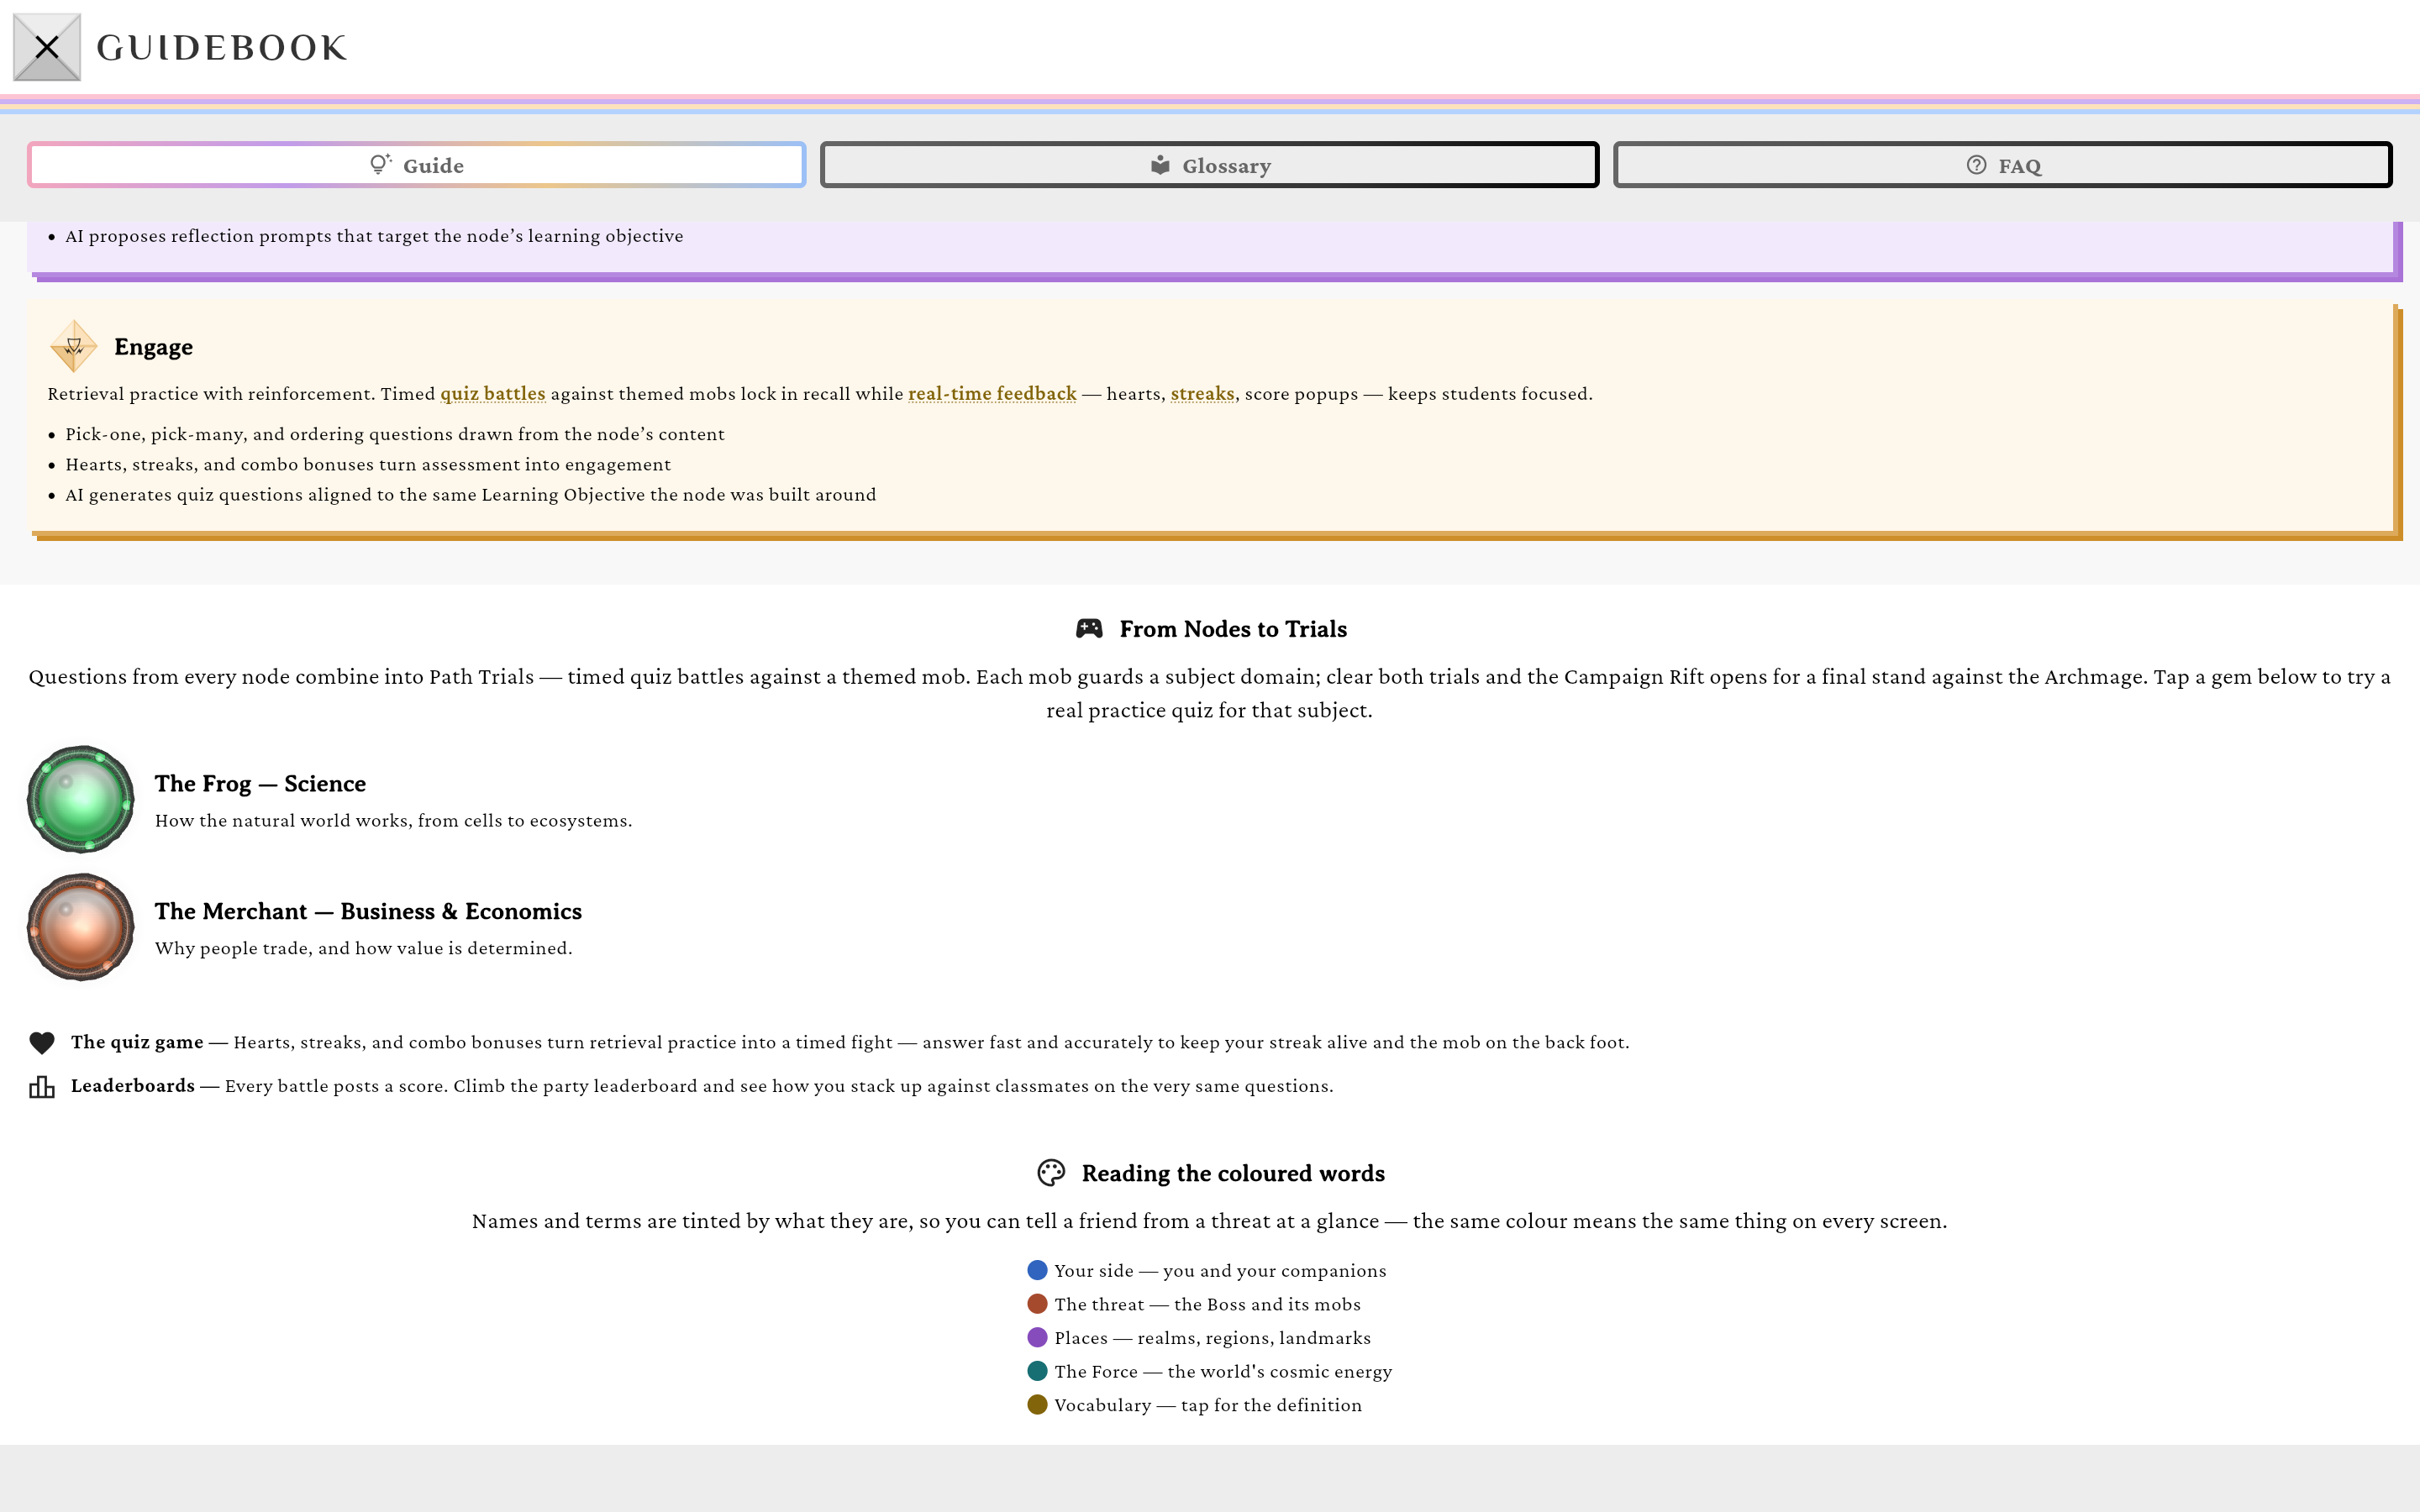Click 'Why people trade' description text

[x=363, y=949]
